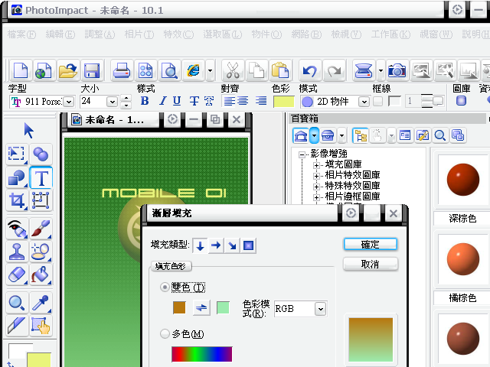This screenshot has width=490, height=367.
Task: Toggle strikethrough text style
Action: tap(194, 101)
